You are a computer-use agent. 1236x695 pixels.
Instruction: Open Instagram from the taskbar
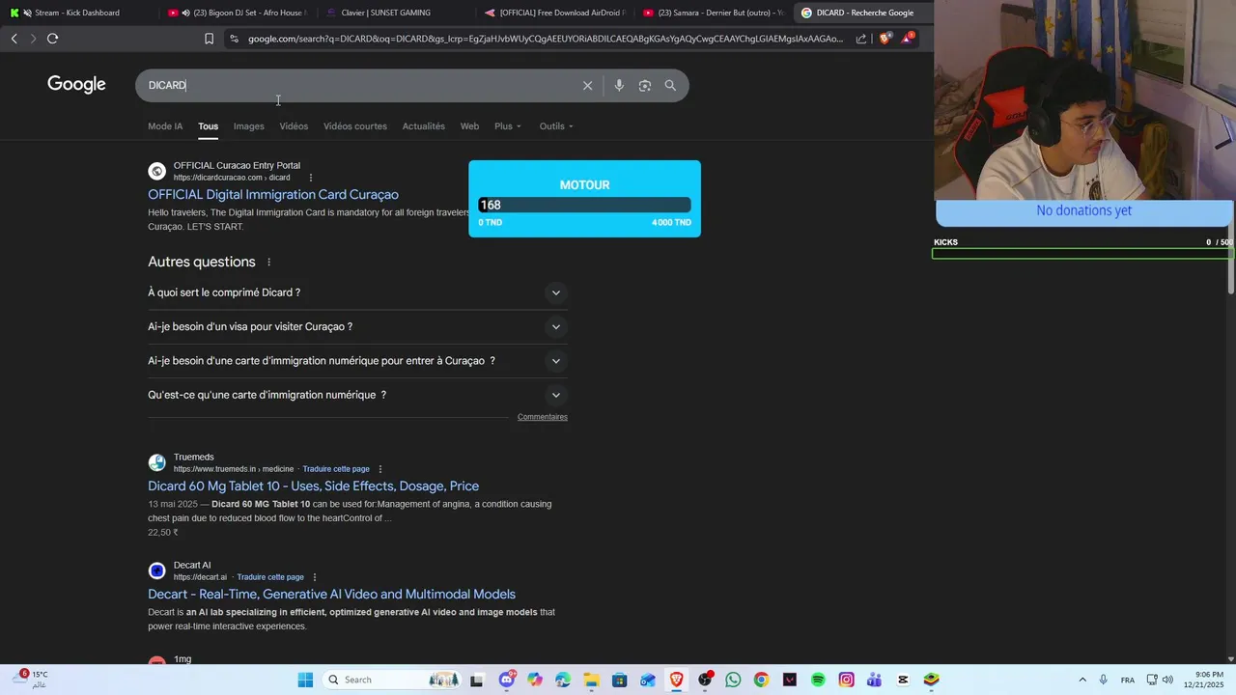point(846,680)
